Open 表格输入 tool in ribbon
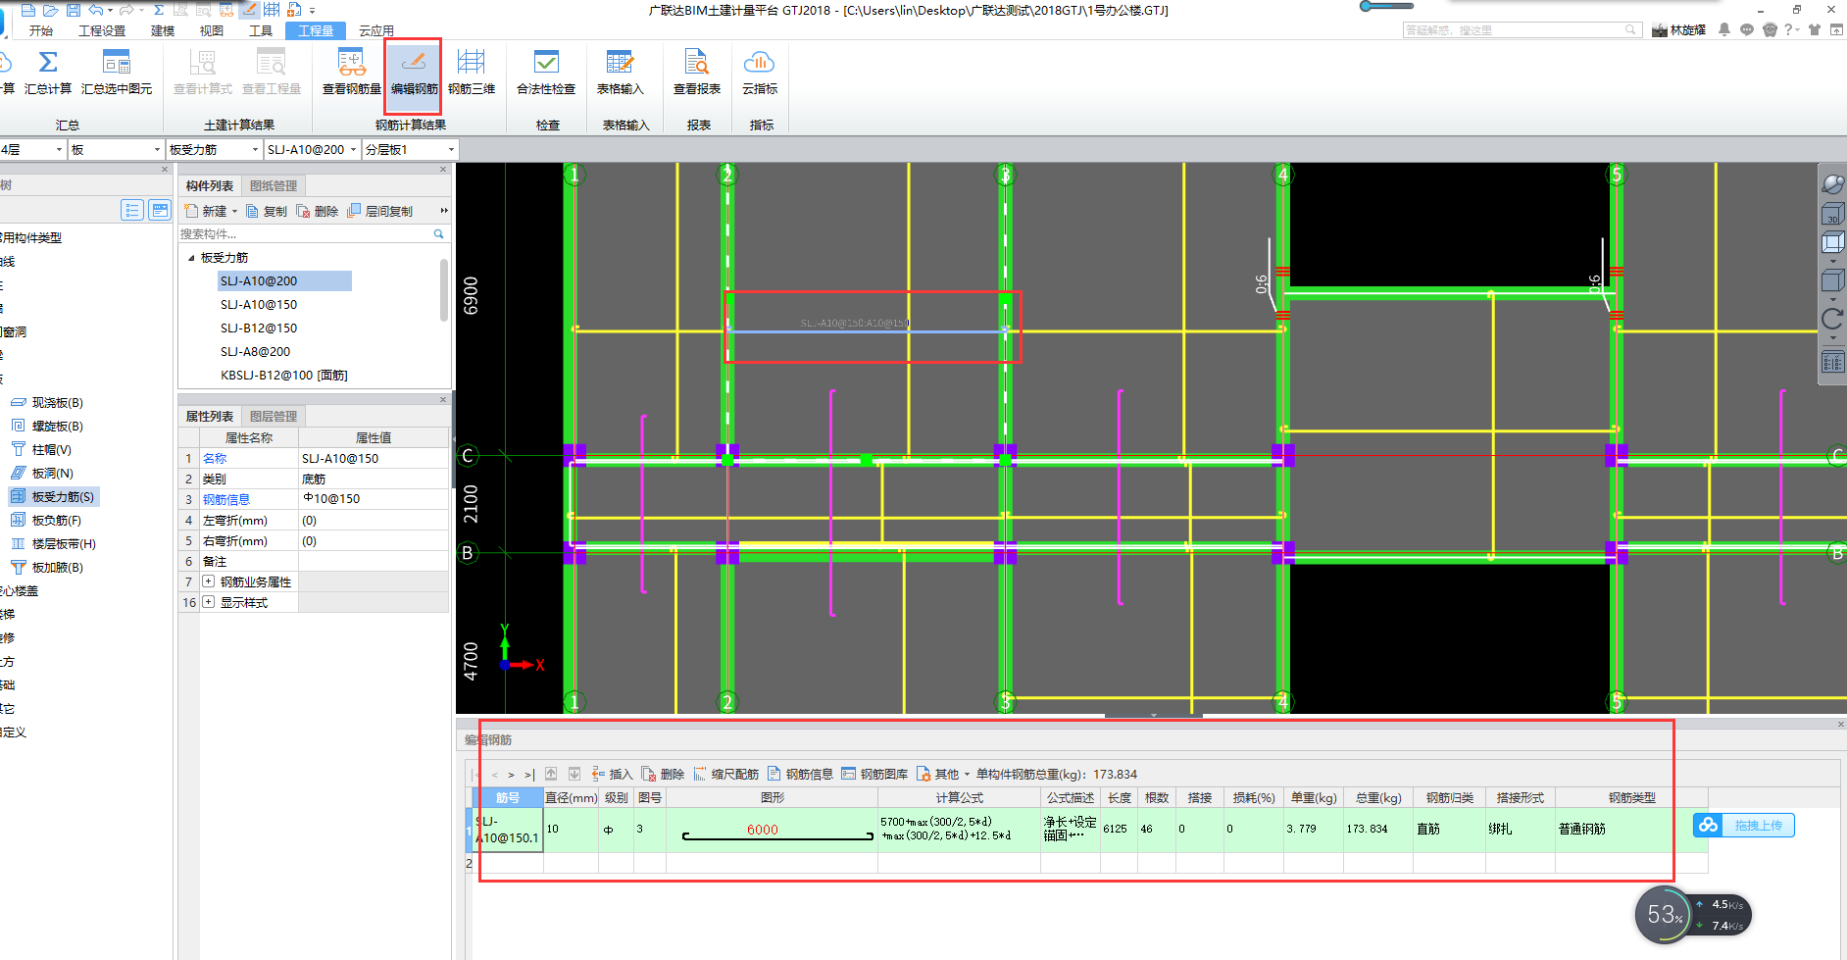1847x960 pixels. click(x=620, y=72)
